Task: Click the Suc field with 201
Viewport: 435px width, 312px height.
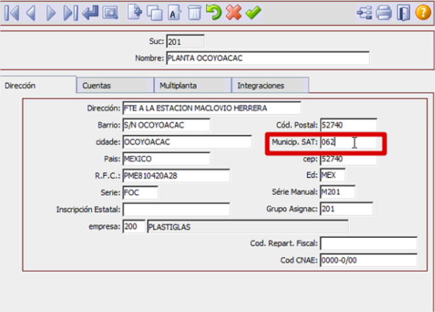Action: [x=185, y=42]
